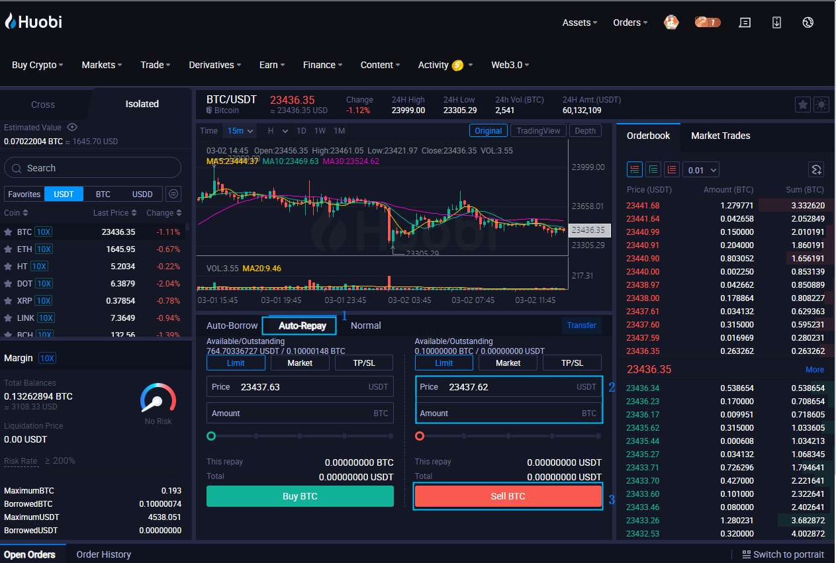This screenshot has height=563, width=836.
Task: Open the messages icon in header
Action: [x=745, y=22]
